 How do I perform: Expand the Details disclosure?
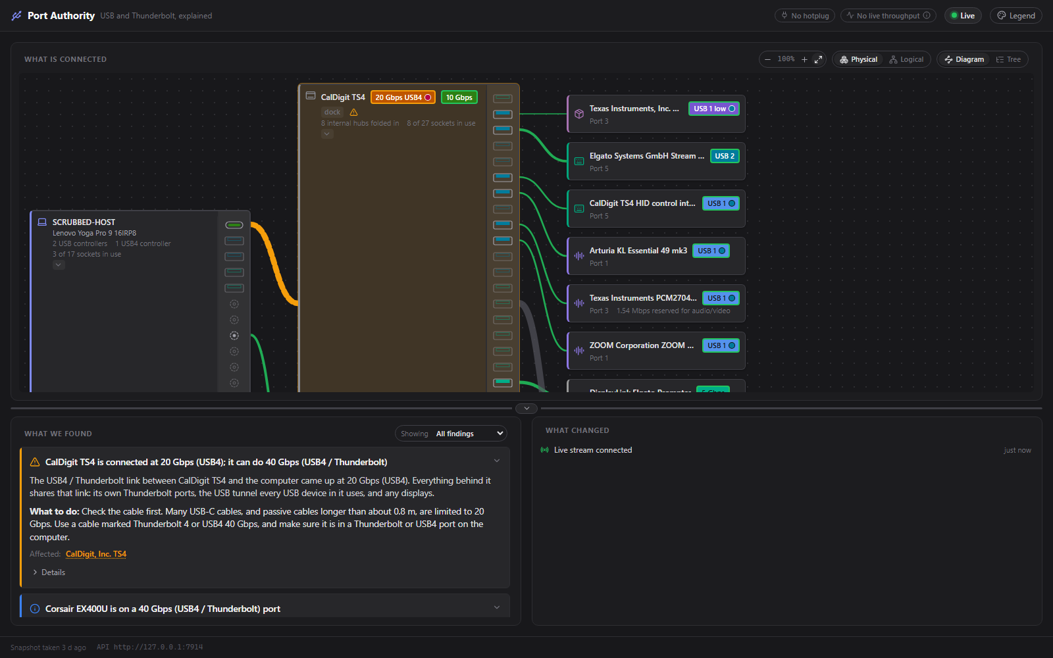(x=48, y=572)
